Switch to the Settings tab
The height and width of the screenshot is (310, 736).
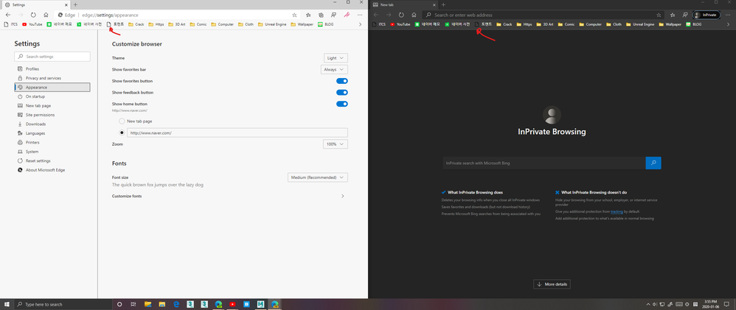(x=35, y=4)
